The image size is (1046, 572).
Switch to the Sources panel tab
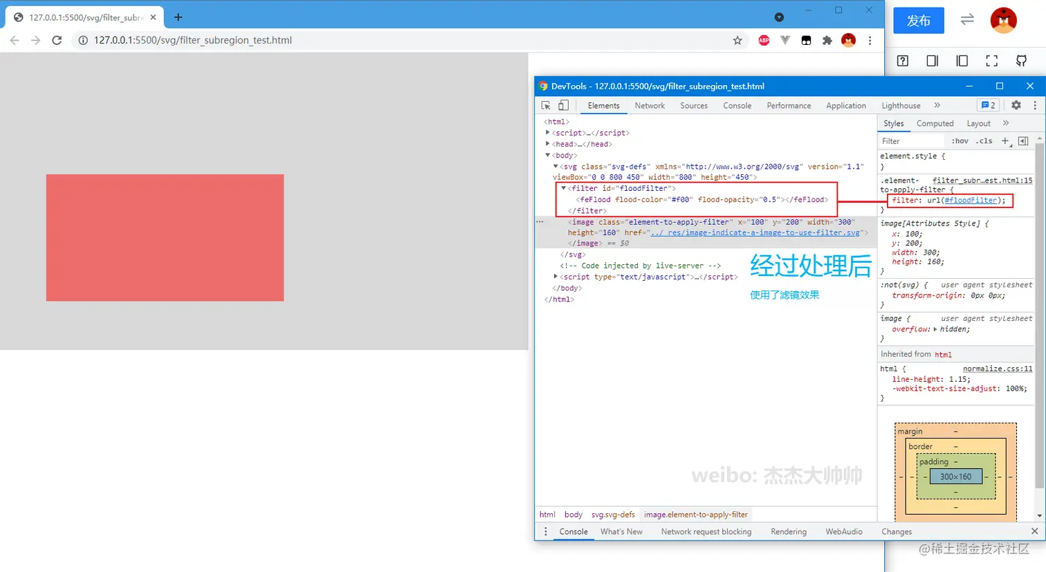694,106
